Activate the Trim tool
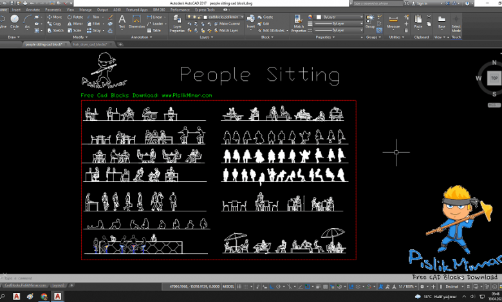 (x=93, y=17)
